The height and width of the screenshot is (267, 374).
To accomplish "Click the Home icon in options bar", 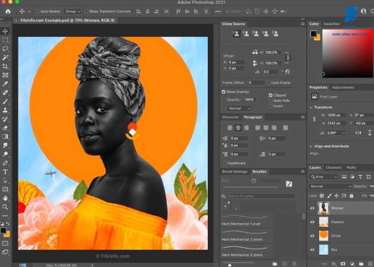I will (x=8, y=11).
